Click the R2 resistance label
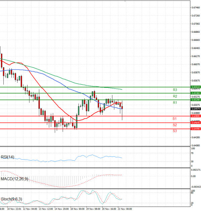Image resolution: width=201 pixels, height=211 pixels. point(175,96)
